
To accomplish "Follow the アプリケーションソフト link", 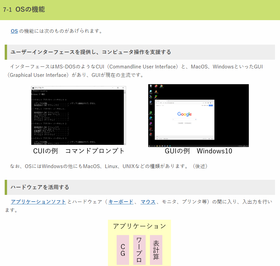I will 38,202.
